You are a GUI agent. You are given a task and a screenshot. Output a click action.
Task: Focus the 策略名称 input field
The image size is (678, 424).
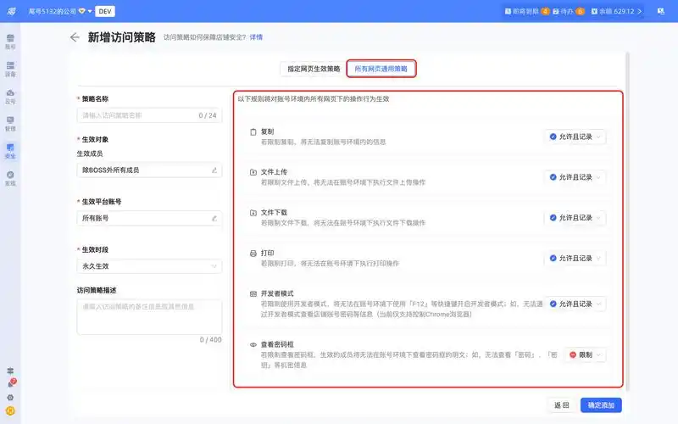pos(149,115)
